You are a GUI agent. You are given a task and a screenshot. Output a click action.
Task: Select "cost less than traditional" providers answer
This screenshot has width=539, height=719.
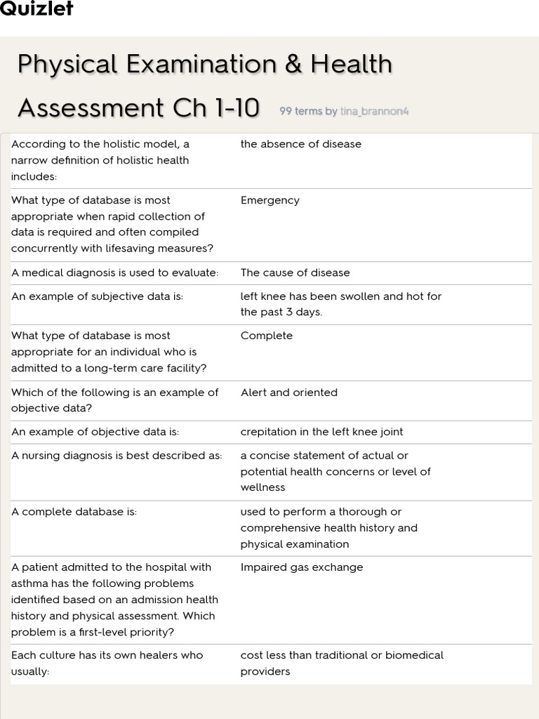coord(342,663)
